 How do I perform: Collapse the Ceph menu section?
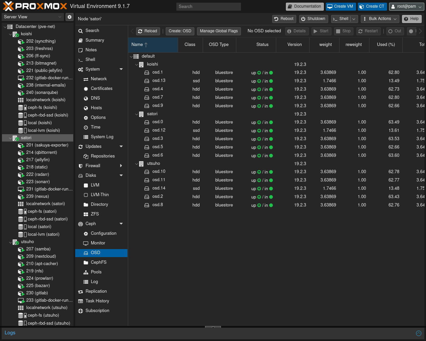[x=121, y=224]
